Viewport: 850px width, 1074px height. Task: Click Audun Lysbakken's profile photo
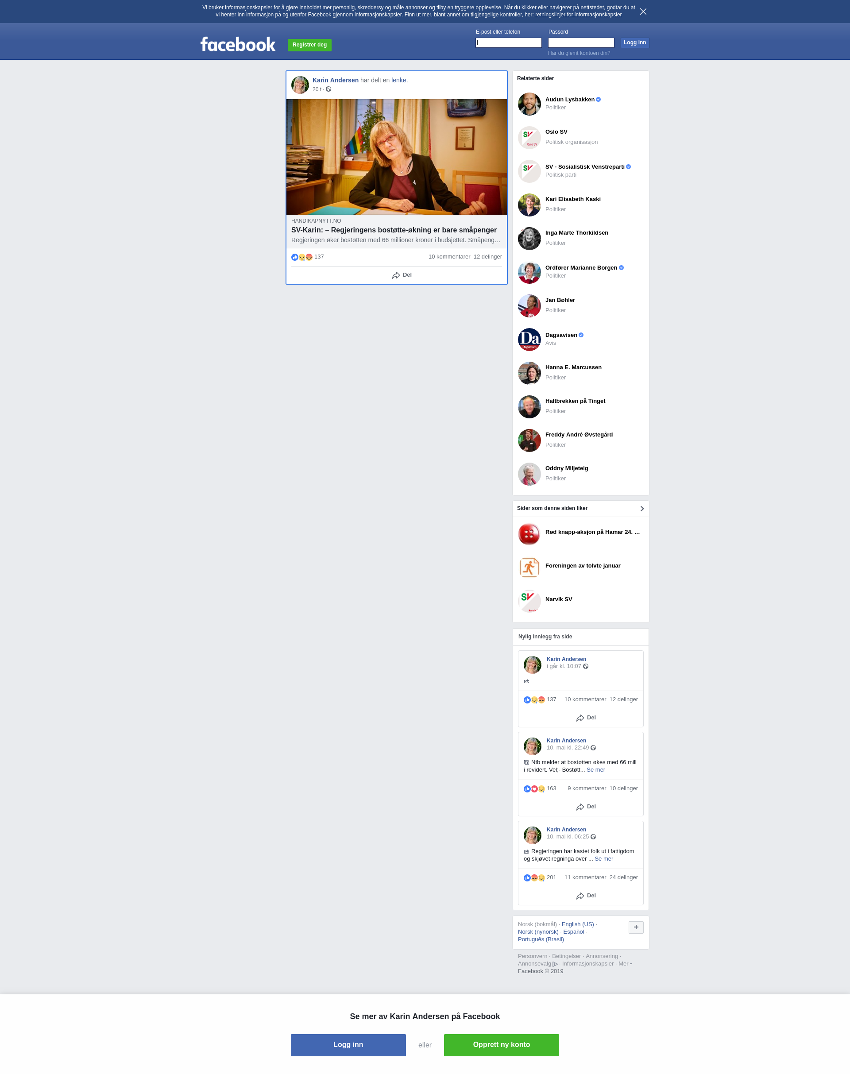529,104
